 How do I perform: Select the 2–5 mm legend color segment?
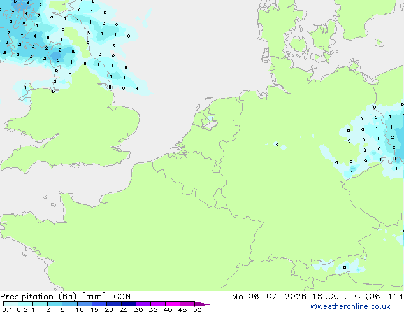coord(55,304)
